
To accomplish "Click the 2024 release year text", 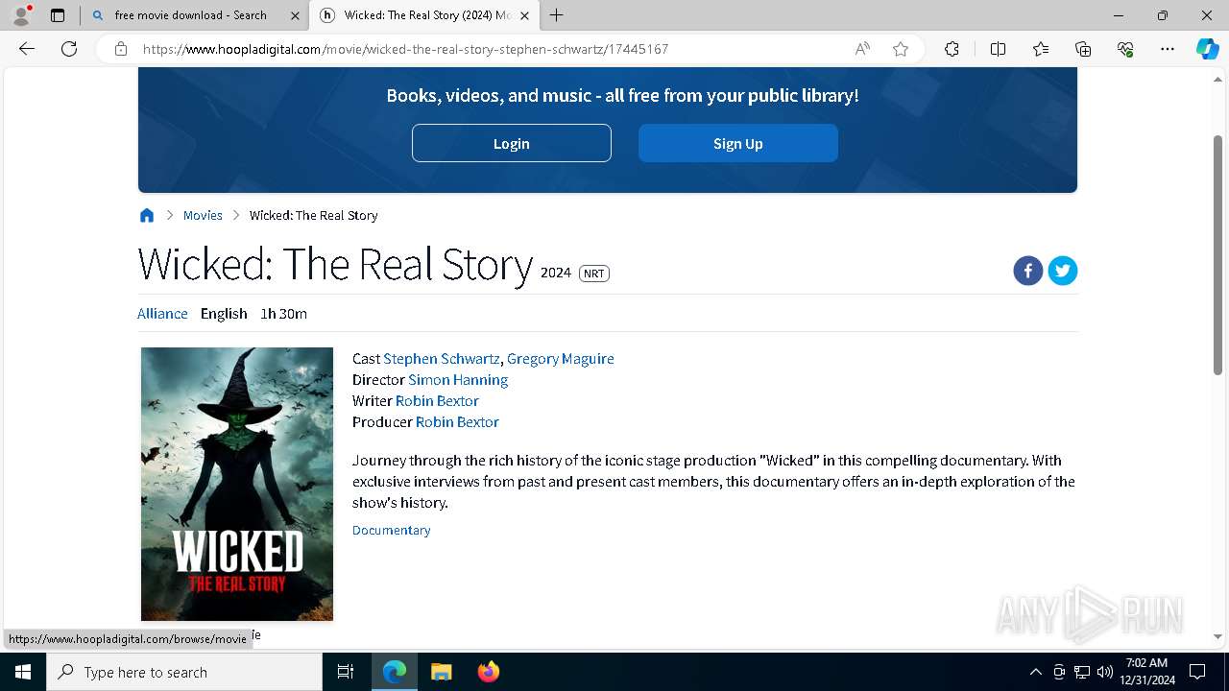I will tap(556, 273).
